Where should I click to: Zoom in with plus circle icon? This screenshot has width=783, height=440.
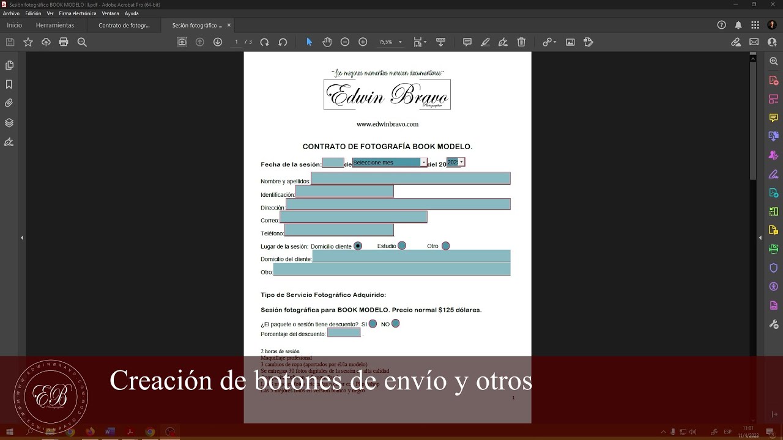(x=363, y=42)
